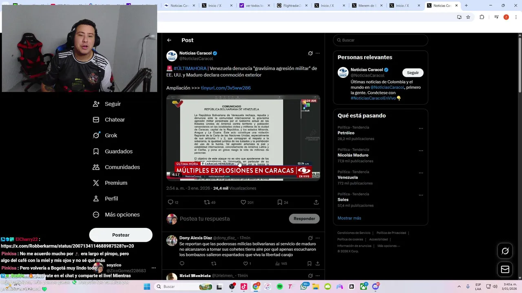Open Chrome three-dot menu
Screen dimensions: 522x293
[516, 17]
